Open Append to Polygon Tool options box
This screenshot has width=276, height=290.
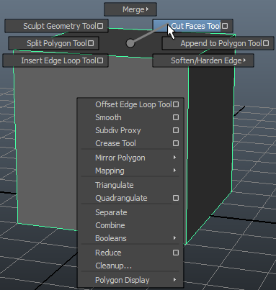(x=266, y=43)
